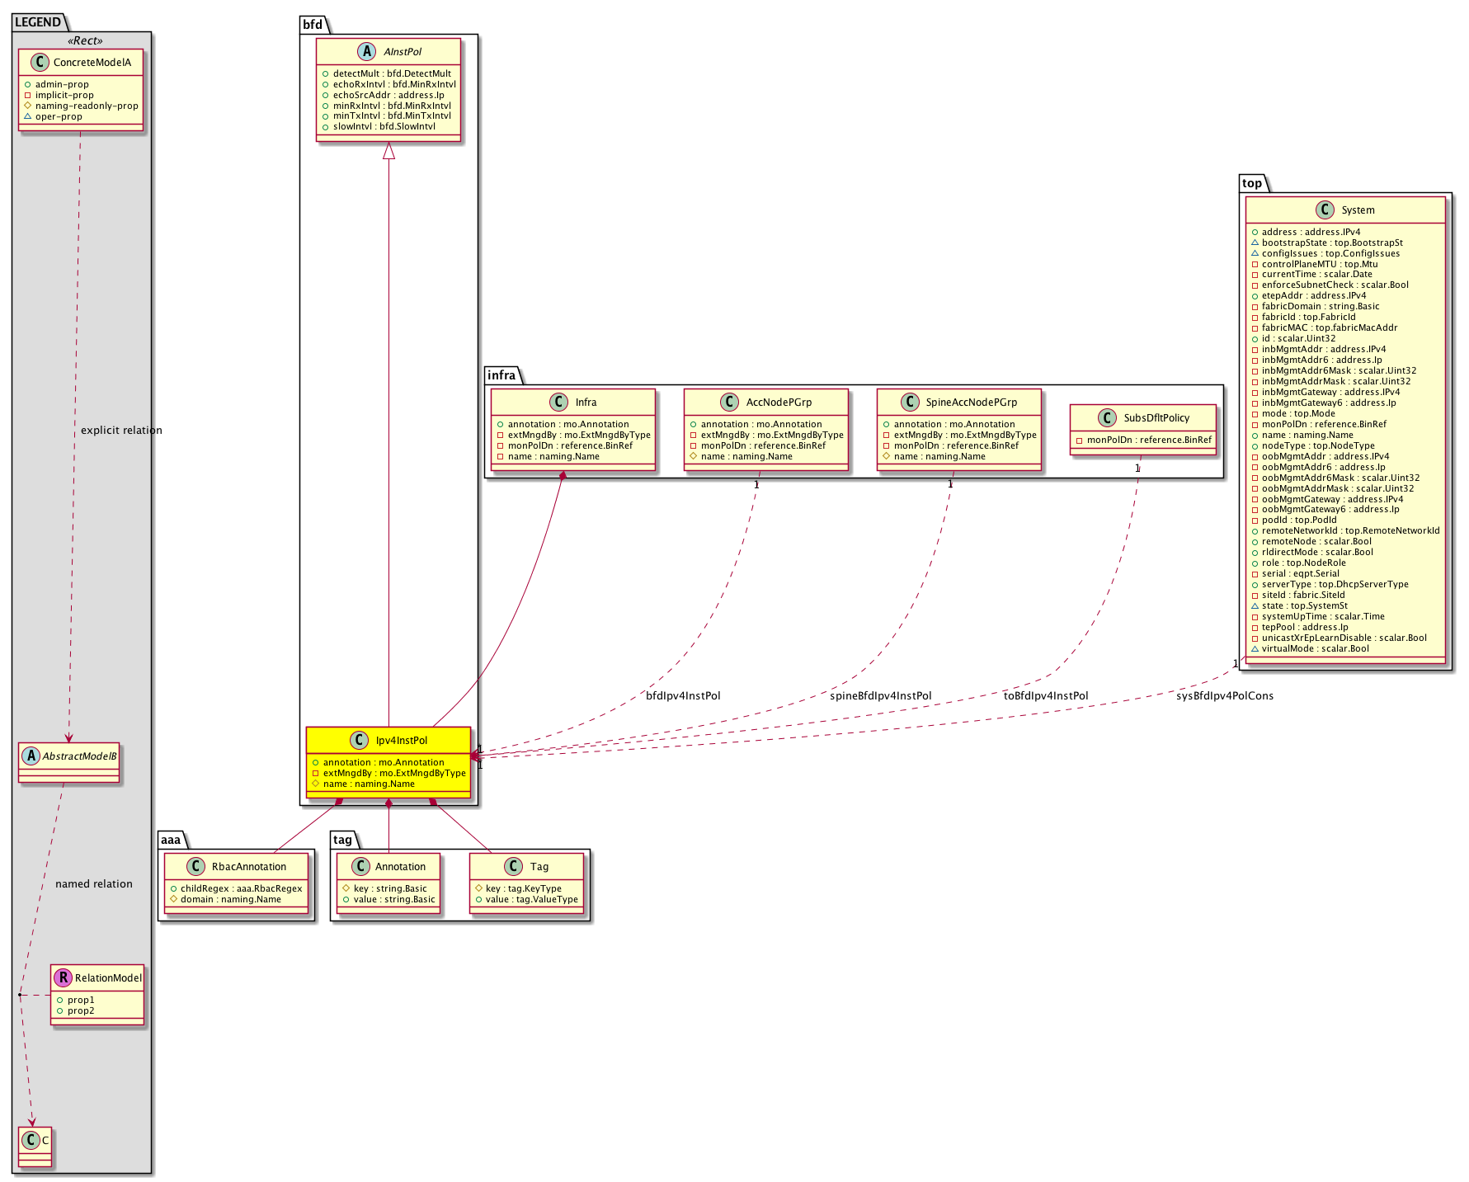This screenshot has width=1469, height=1182.
Task: Click the RelationModel 'R' icon in legend
Action: tap(63, 977)
